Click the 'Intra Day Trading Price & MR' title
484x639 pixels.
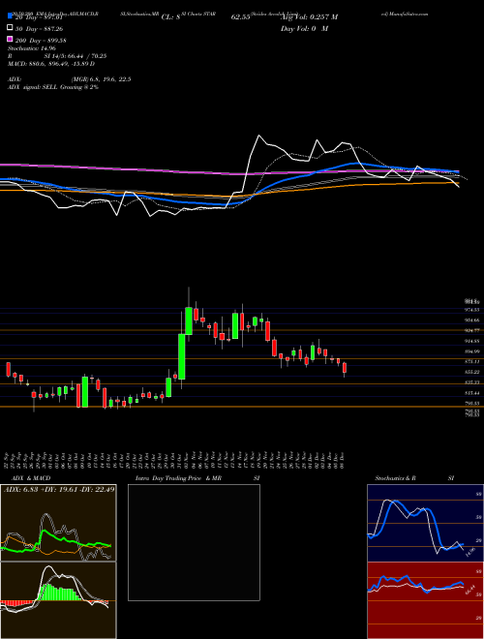click(x=178, y=478)
